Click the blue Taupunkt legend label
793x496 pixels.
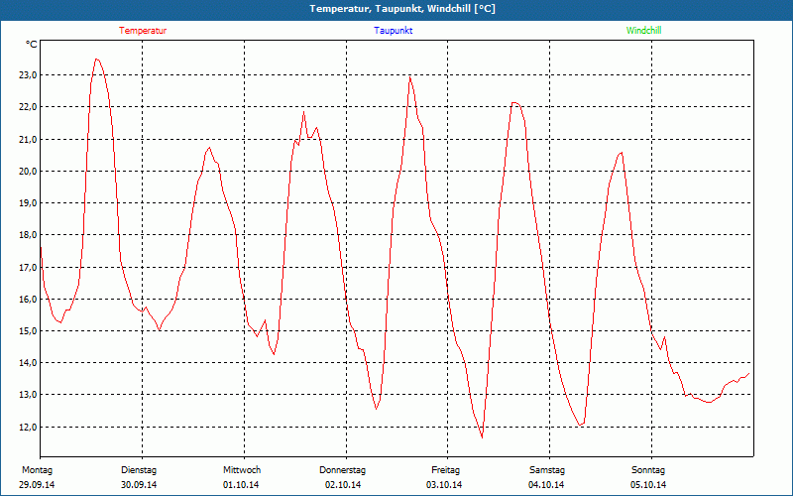pos(394,31)
